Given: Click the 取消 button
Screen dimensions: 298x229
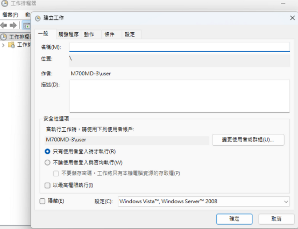Looking at the screenshot, I should pyautogui.click(x=276, y=219).
